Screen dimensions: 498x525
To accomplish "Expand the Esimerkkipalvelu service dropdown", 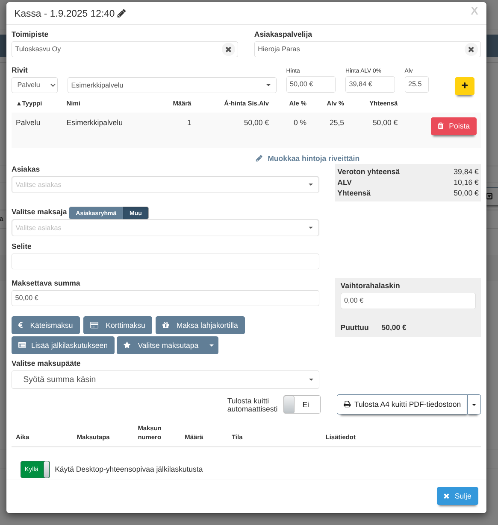I will click(172, 85).
